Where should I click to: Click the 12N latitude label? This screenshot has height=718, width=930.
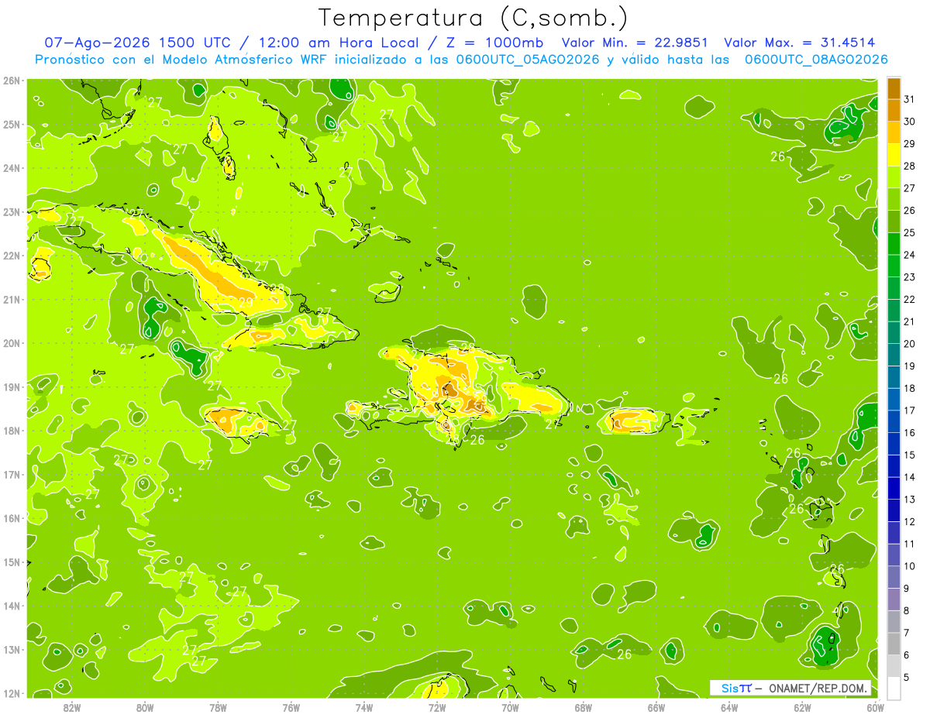12,693
